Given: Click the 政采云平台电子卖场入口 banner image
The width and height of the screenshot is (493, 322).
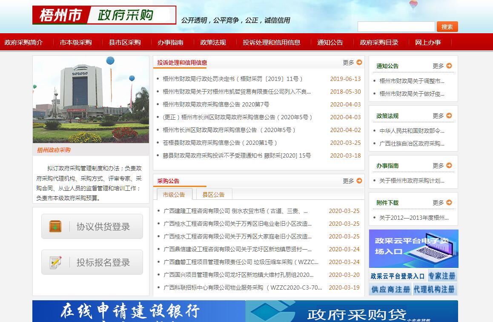Looking at the screenshot, I should point(413,249).
